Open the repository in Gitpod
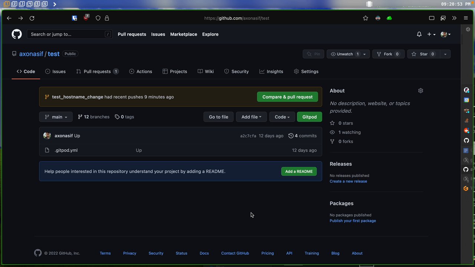The image size is (475, 267). pos(309,117)
